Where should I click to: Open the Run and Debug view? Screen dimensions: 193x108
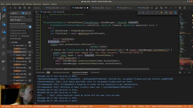tap(3, 31)
